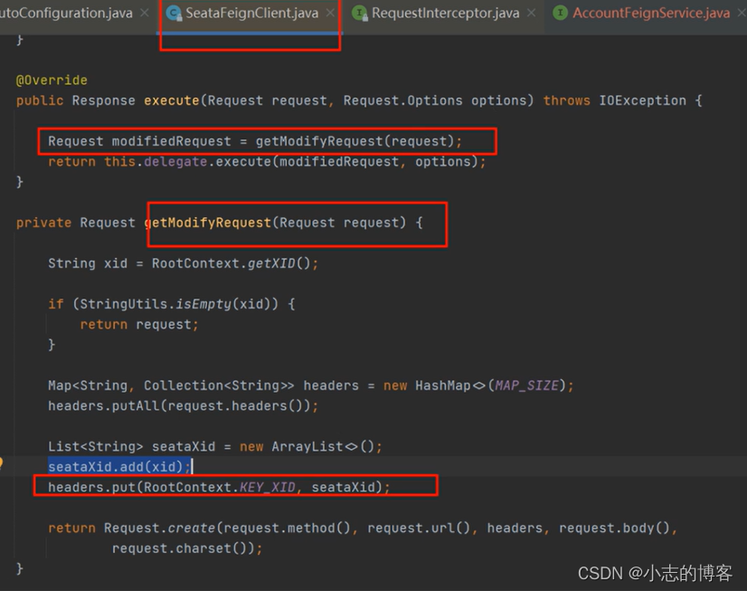The height and width of the screenshot is (591, 747).
Task: Click the highlighted seataXid.add(xid) line
Action: pos(119,467)
